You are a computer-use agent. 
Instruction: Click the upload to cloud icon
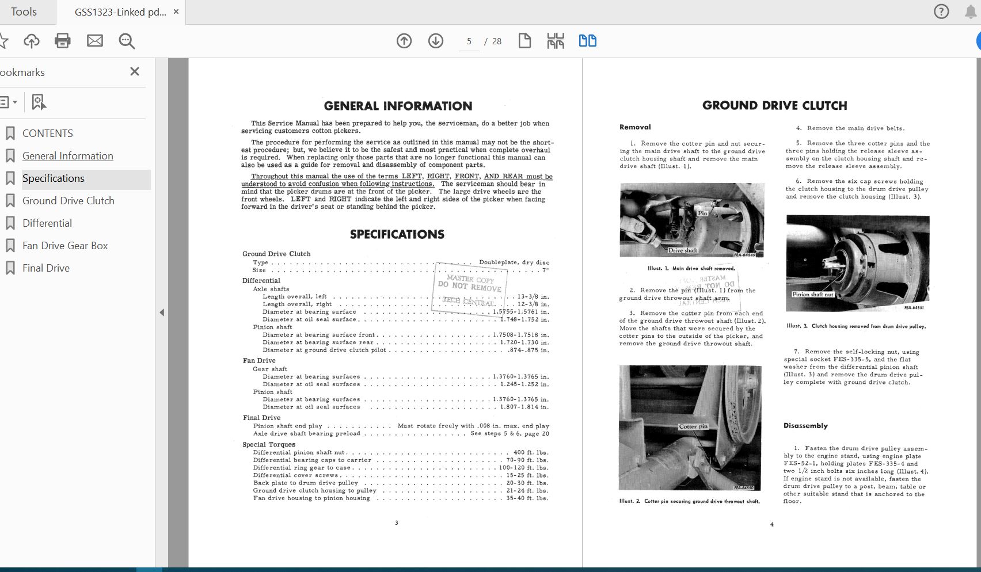(x=32, y=41)
